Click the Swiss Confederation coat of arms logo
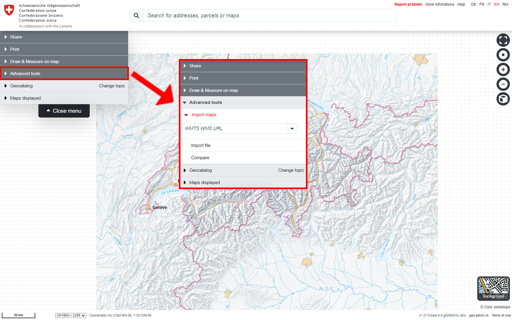512x320 pixels. 9,10
